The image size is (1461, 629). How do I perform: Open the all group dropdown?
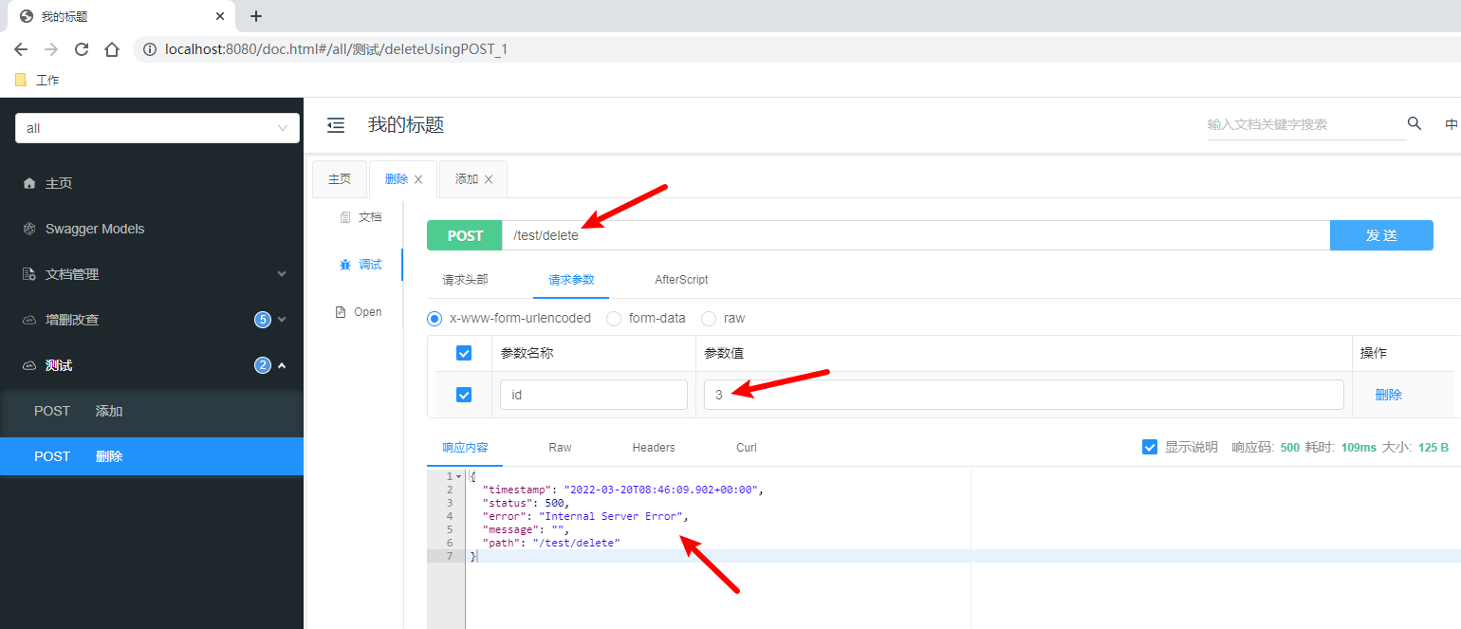(157, 128)
